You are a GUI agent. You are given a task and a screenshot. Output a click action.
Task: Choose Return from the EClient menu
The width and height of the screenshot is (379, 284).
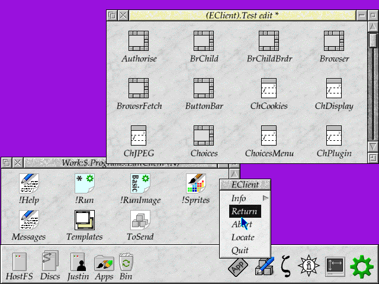click(245, 211)
